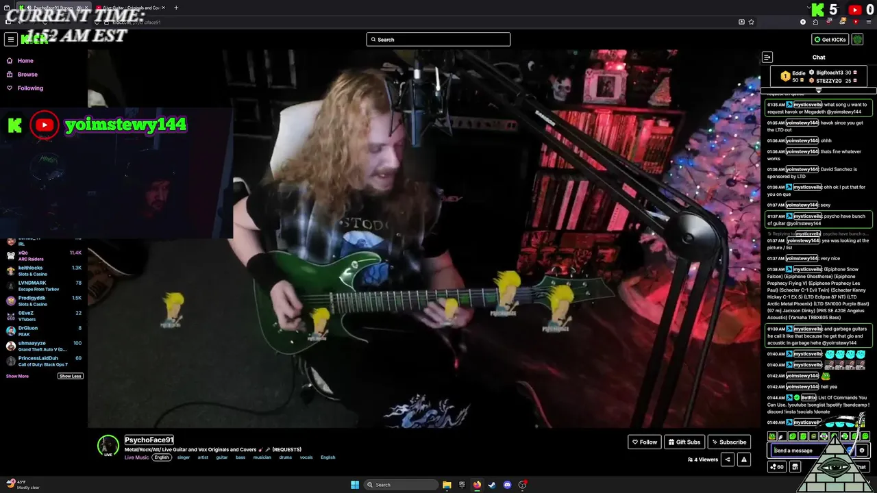Open the hamburger menu beside Kick logo
The height and width of the screenshot is (493, 877).
click(x=10, y=40)
